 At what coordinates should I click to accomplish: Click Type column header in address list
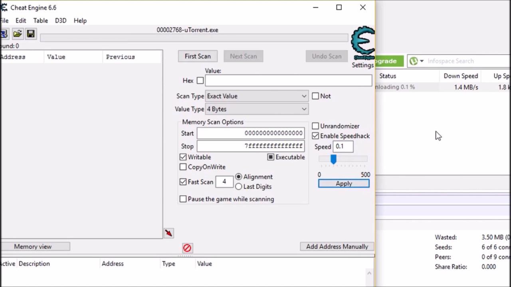pos(177,264)
